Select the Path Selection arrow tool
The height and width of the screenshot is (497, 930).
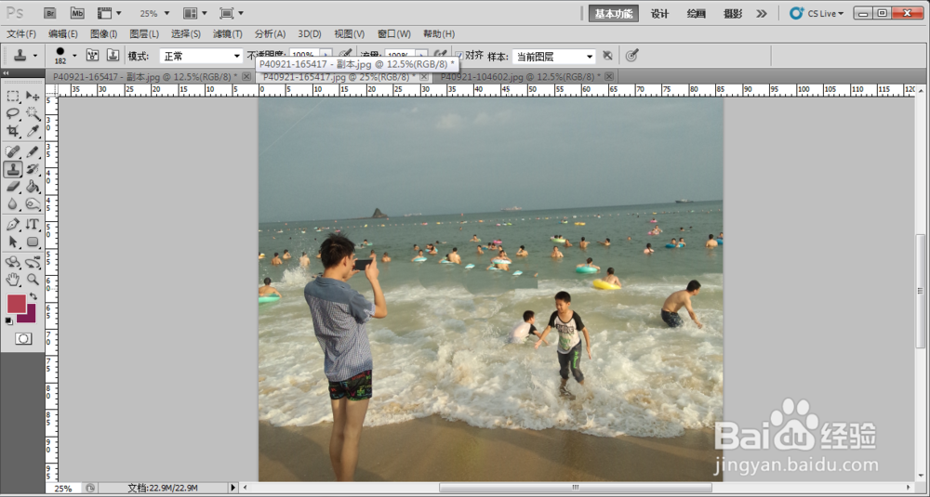(12, 242)
